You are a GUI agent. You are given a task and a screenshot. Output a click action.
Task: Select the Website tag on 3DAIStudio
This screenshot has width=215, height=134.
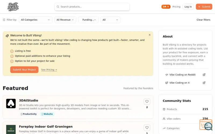[x=47, y=114]
